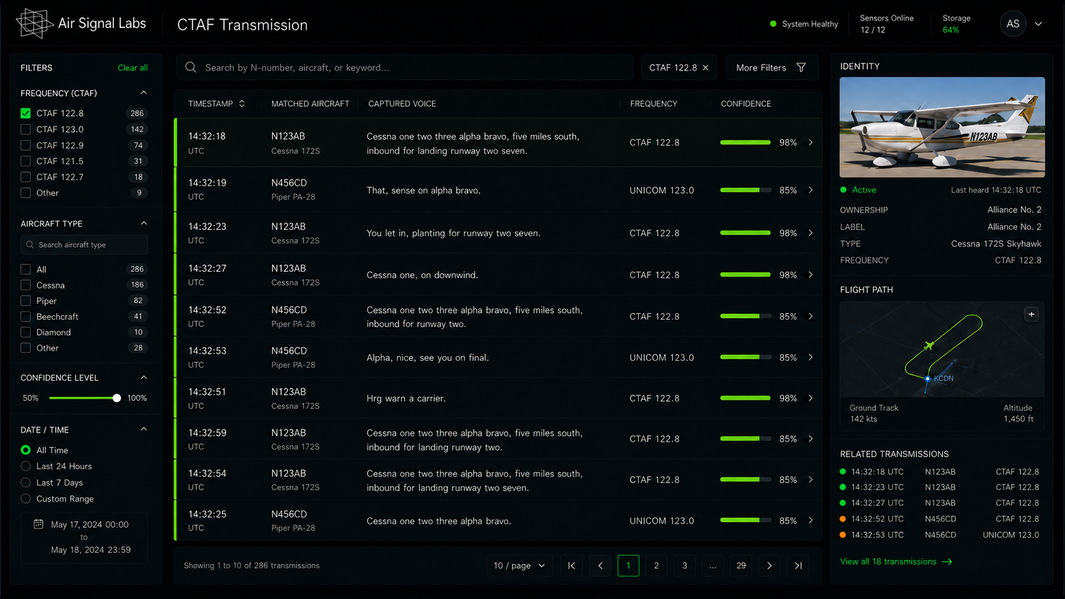Open details arrow for 14:32:54 transmission
Viewport: 1065px width, 599px height.
tap(810, 479)
